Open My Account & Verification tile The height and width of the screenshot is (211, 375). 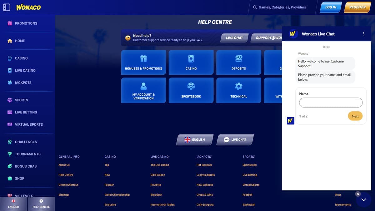pos(143,90)
